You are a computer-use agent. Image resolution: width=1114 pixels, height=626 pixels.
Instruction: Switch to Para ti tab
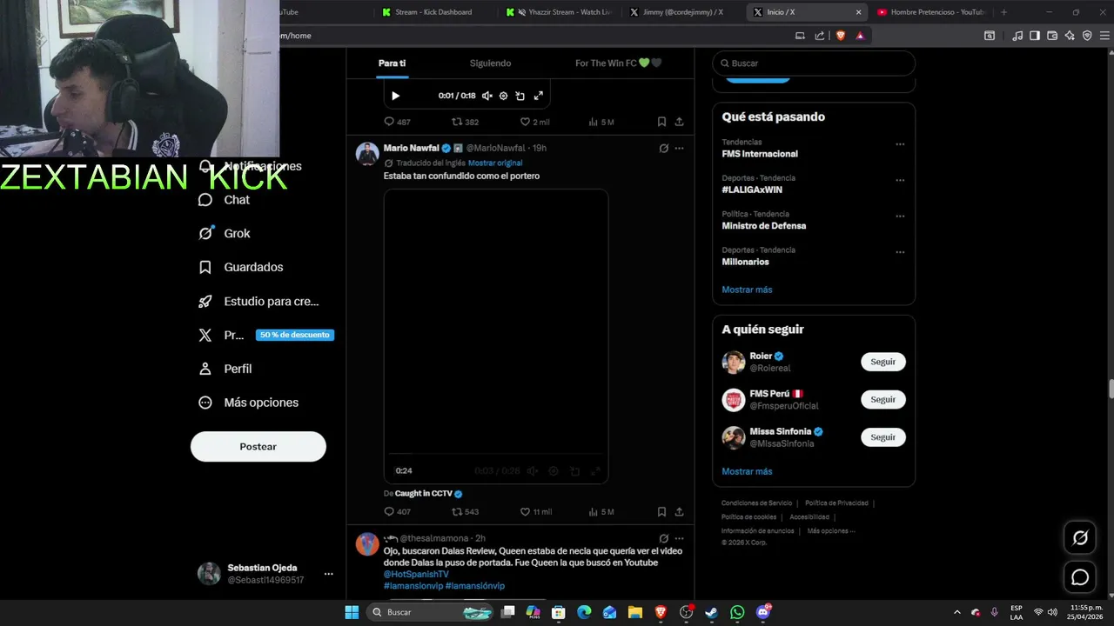point(392,63)
